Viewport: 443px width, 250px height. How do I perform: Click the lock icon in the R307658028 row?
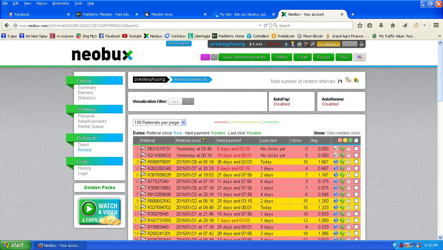(349, 175)
